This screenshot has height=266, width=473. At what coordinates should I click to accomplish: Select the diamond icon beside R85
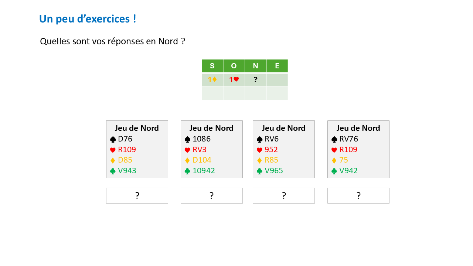pos(259,160)
